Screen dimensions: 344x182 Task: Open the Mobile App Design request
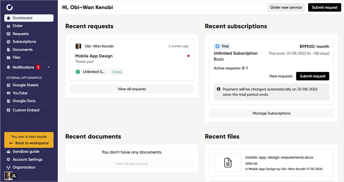(x=94, y=56)
